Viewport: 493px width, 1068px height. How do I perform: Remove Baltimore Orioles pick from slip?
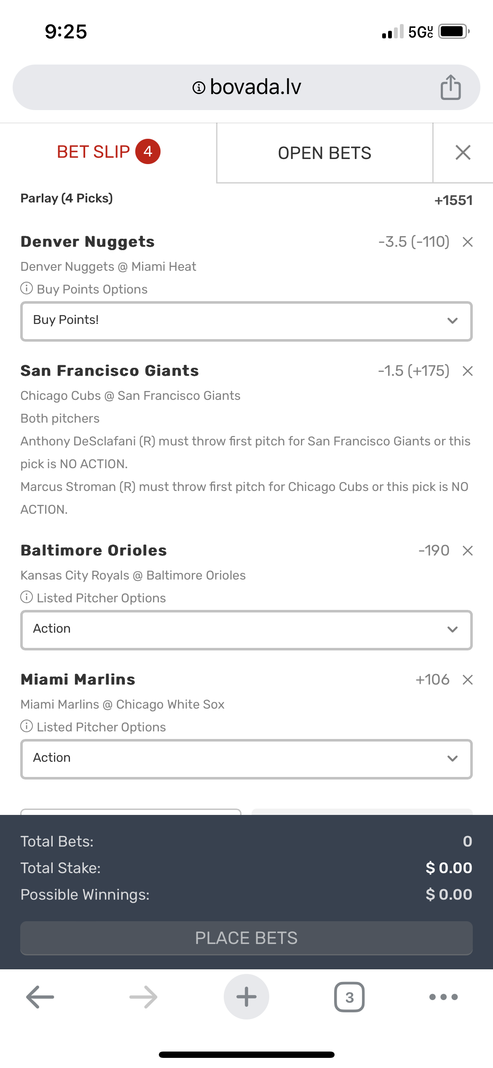tap(467, 551)
